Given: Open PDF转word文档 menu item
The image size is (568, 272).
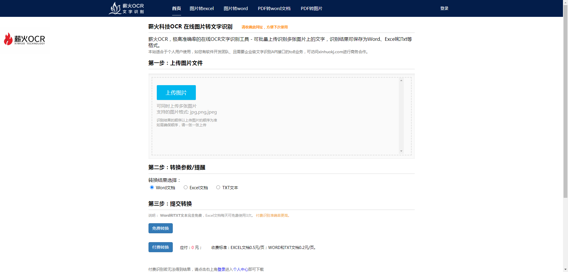Looking at the screenshot, I should click(274, 8).
